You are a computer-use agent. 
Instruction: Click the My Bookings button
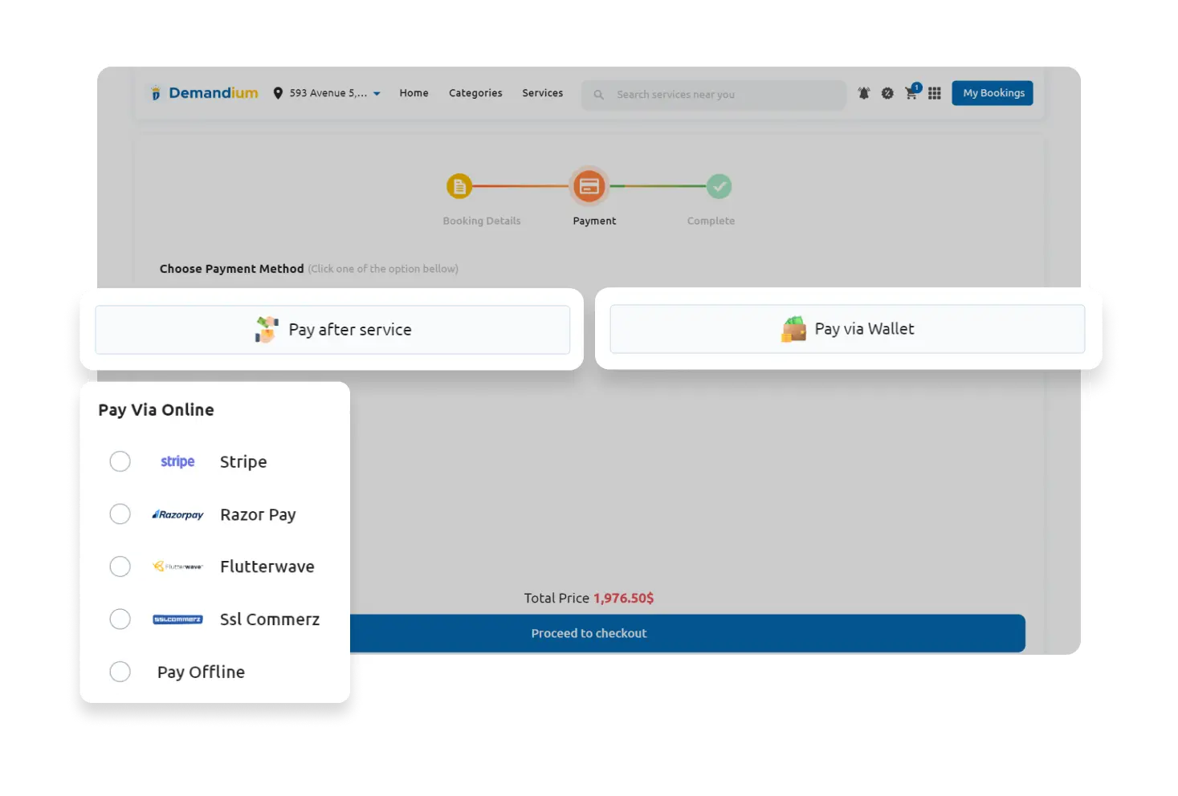click(x=993, y=93)
